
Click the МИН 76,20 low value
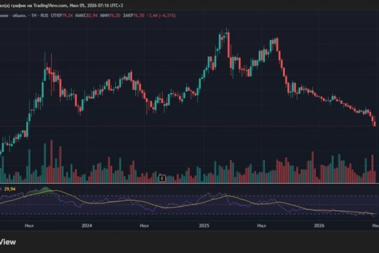(110, 16)
